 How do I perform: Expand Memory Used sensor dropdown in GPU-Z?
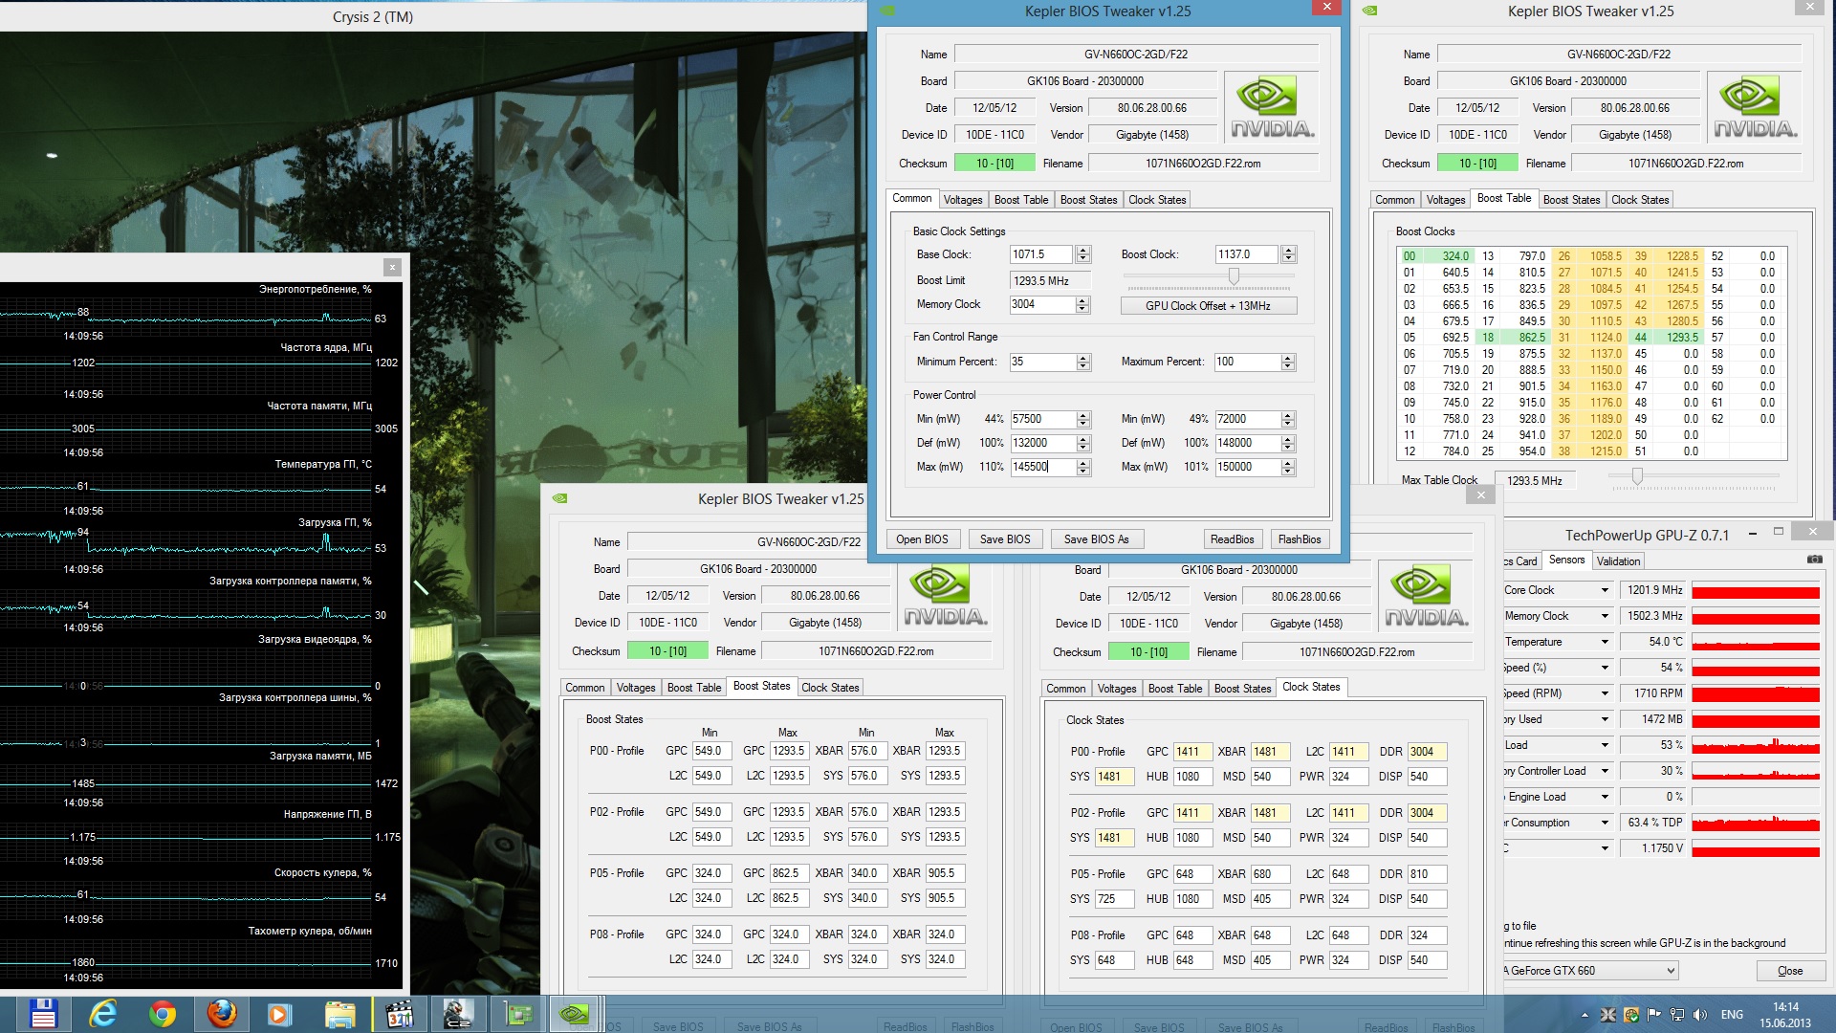click(x=1605, y=719)
